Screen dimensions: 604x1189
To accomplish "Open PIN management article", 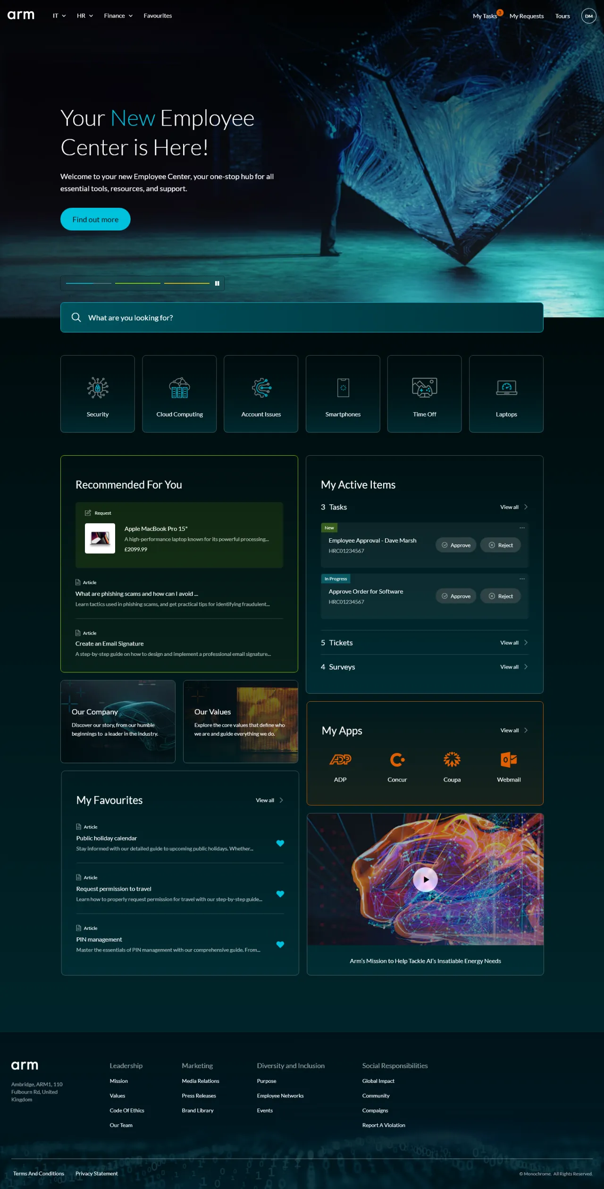I will click(99, 939).
